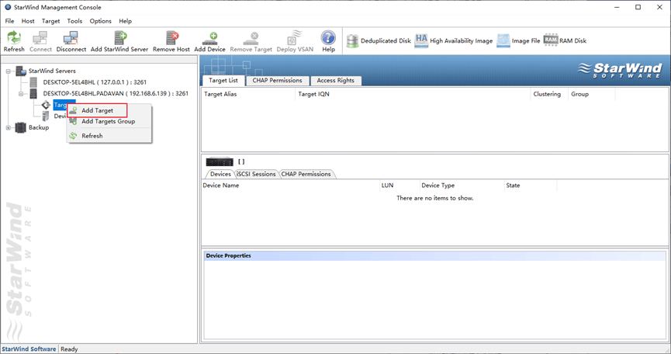
Task: Open the Tools menu
Action: 74,21
